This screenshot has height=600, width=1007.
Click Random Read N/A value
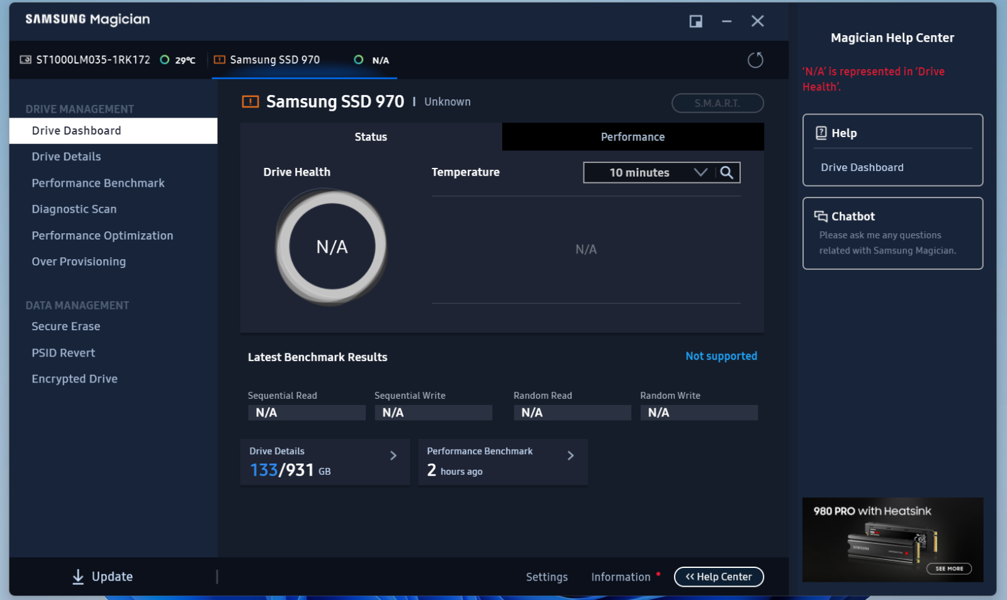click(x=572, y=413)
